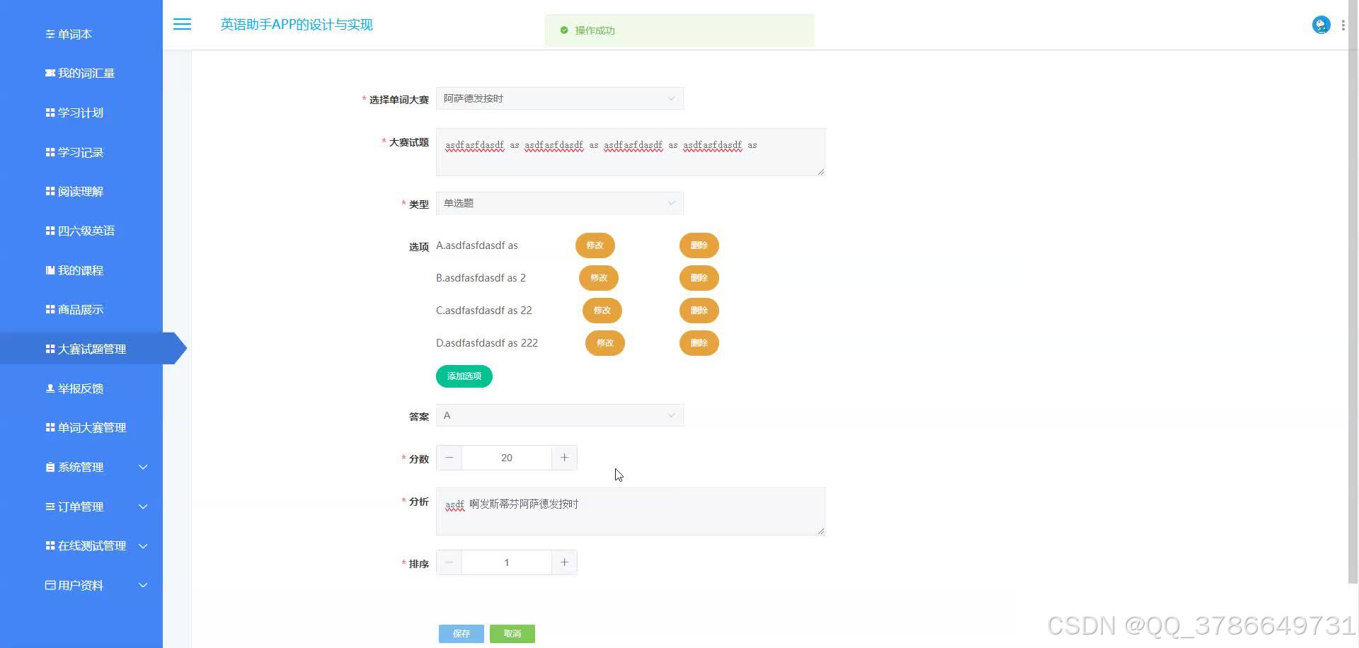Viewport: 1359px width, 648px height.
Task: Go to 学习计划 menu item
Action: pos(81,112)
